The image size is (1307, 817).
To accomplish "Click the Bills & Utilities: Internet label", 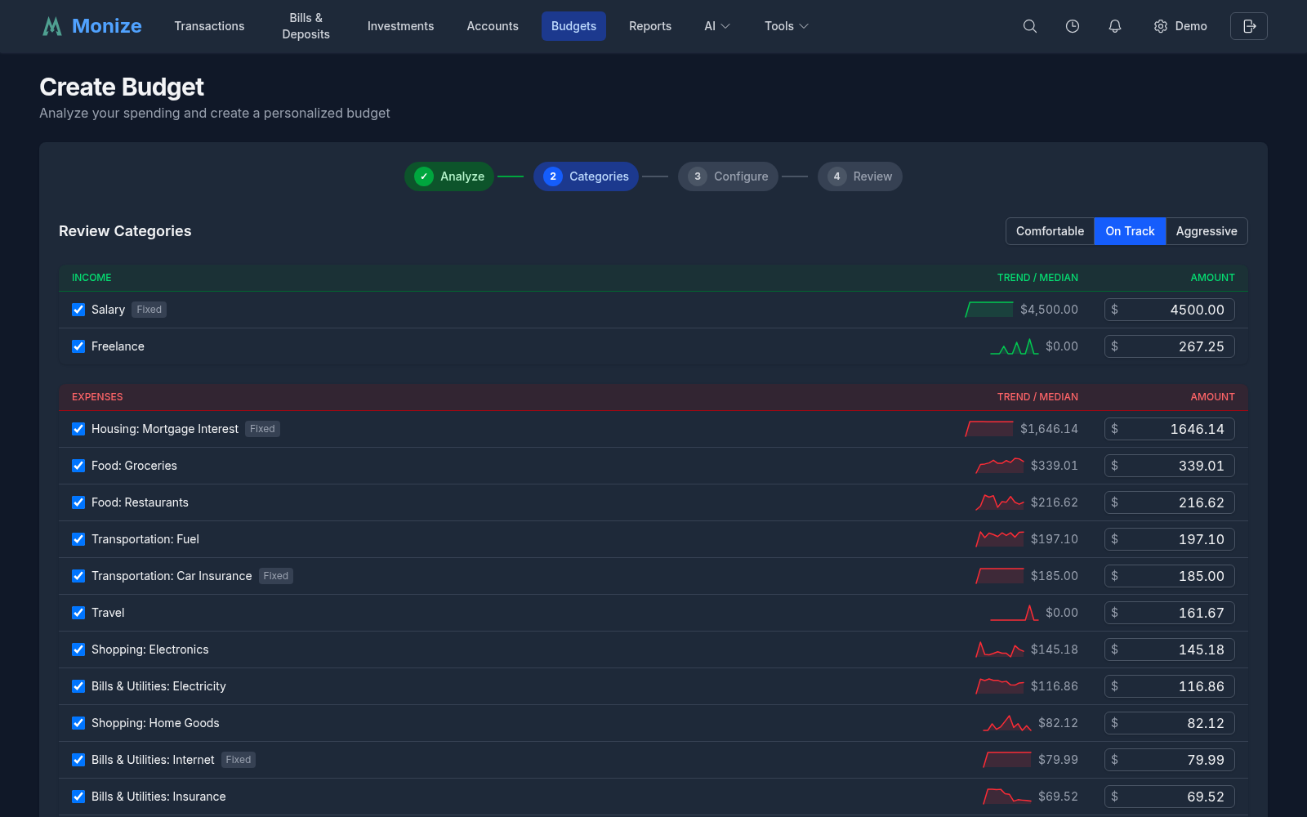I will [153, 760].
